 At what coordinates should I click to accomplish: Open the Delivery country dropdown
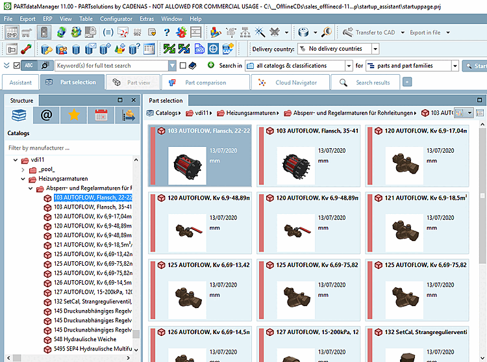coord(375,49)
